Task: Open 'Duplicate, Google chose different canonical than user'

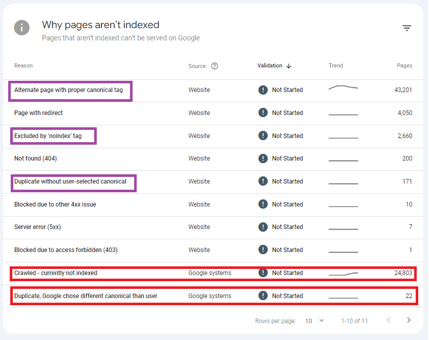Action: [x=86, y=296]
